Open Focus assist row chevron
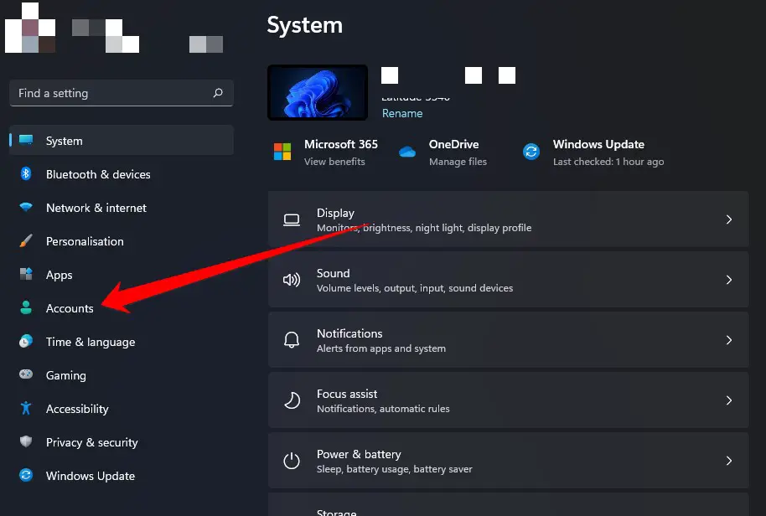 coord(729,400)
